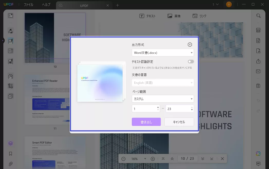Open the ヘルプ menu
The width and height of the screenshot is (269, 169).
(x=46, y=5)
